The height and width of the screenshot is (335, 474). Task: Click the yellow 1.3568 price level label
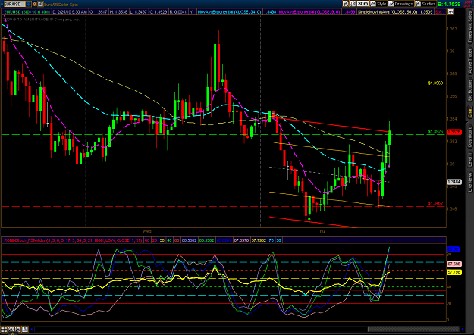(435, 83)
